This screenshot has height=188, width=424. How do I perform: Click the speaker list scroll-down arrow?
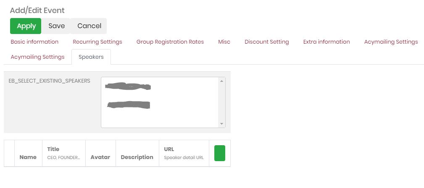tap(222, 124)
